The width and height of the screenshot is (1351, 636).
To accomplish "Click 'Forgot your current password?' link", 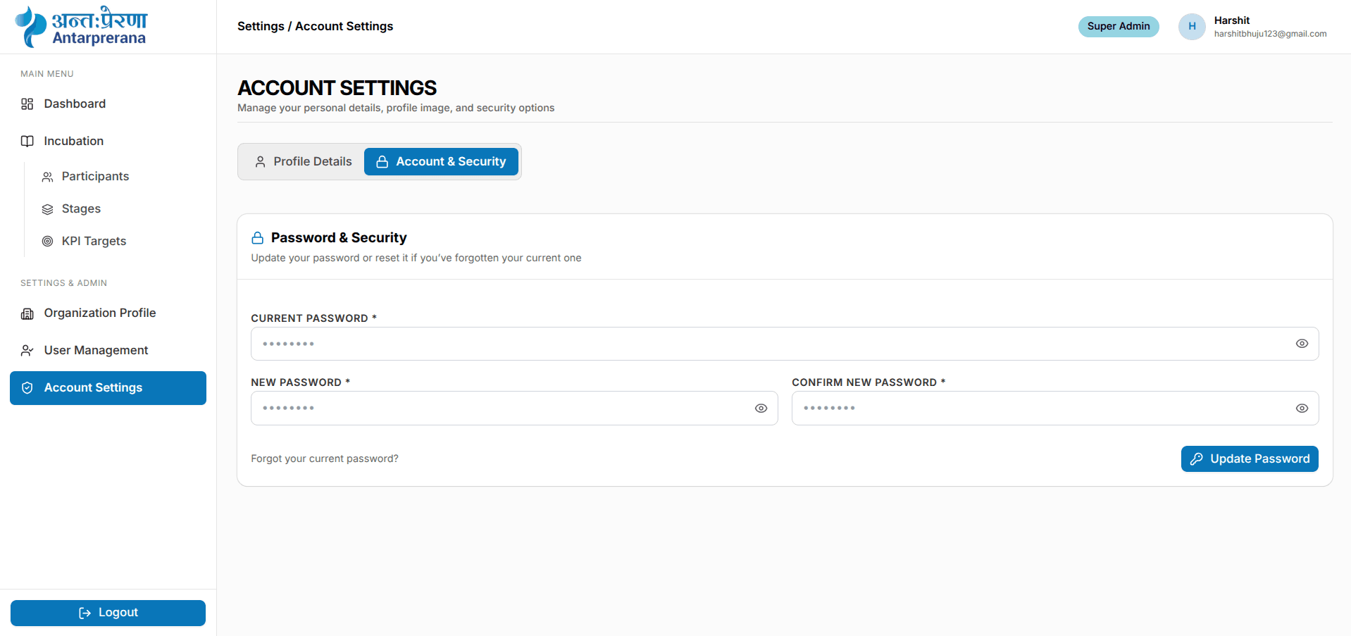I will pos(325,459).
